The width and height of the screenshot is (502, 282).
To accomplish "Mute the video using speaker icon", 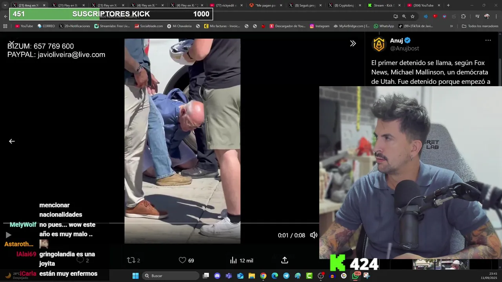I will click(314, 235).
